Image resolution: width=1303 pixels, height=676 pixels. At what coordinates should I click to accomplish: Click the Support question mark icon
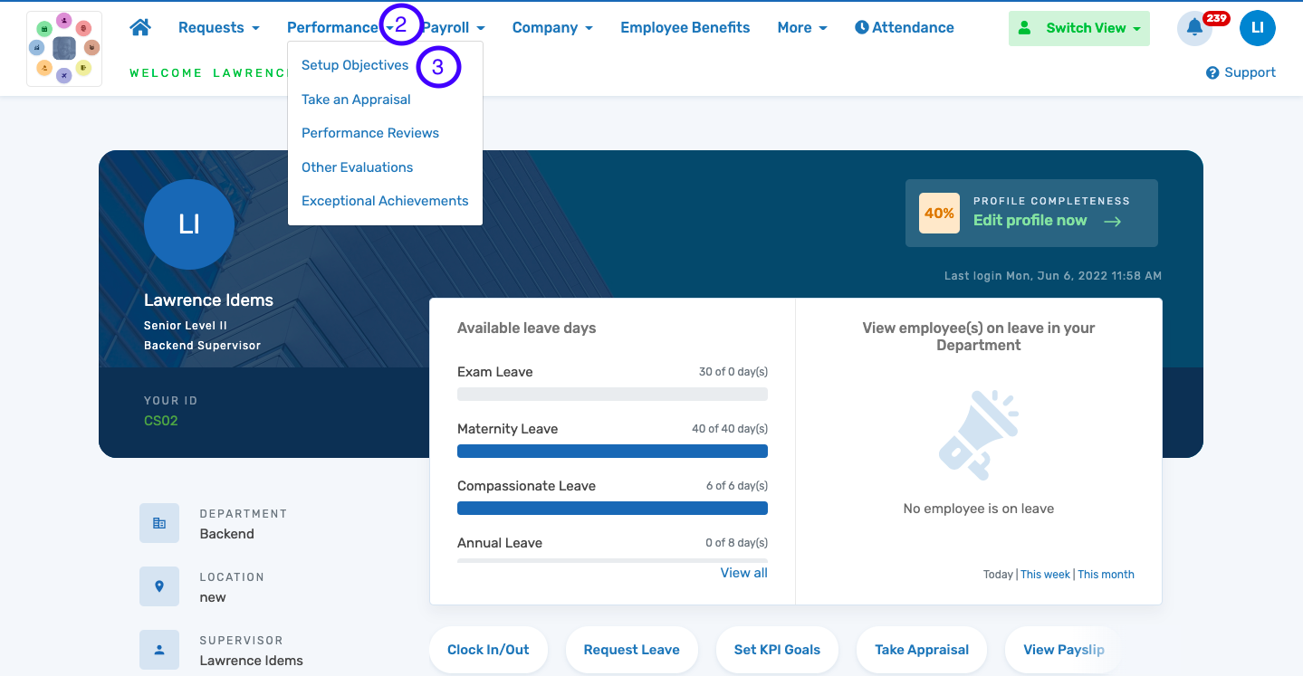1212,72
